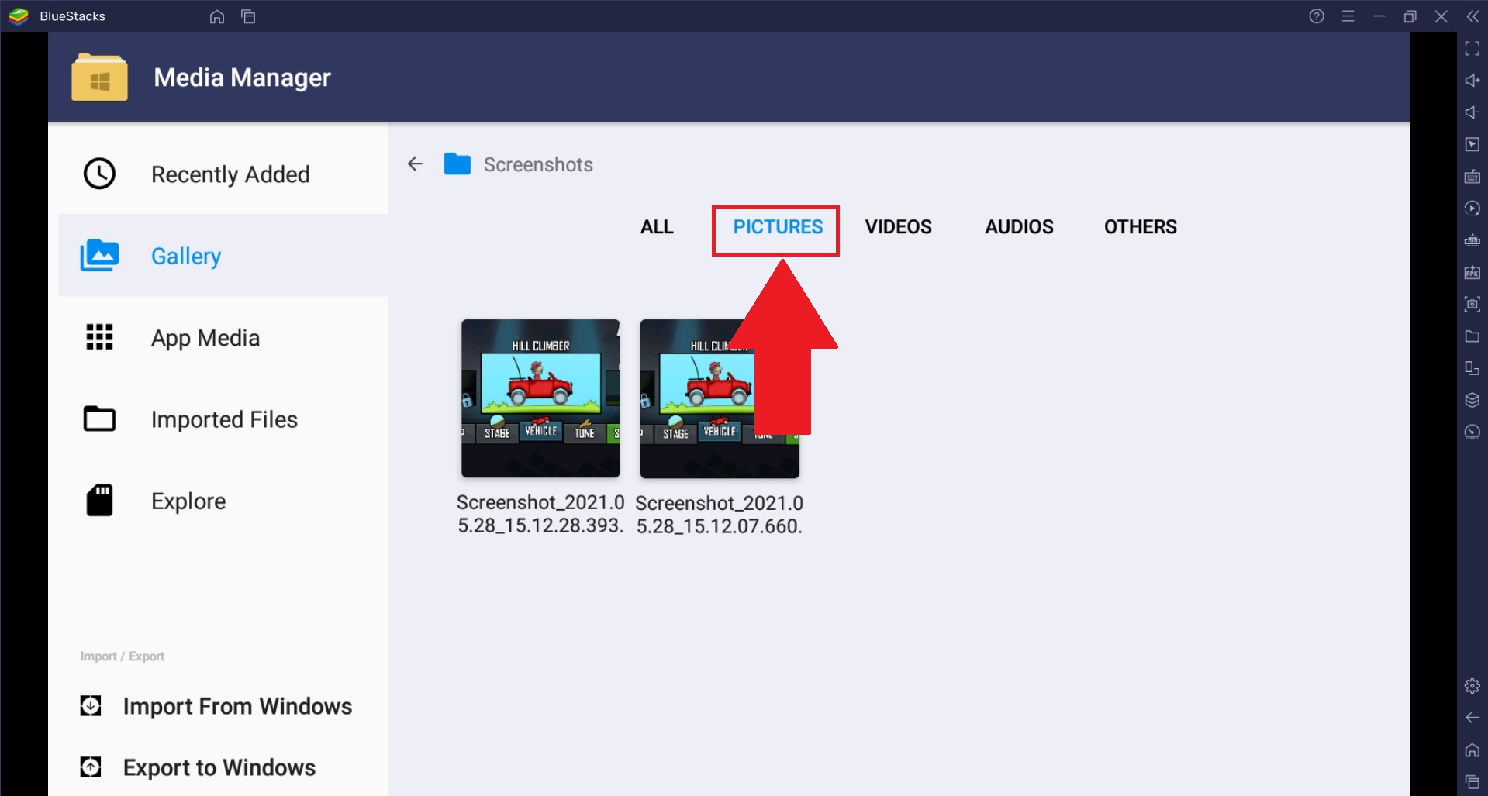The width and height of the screenshot is (1488, 796).
Task: Open the macro recorder sidebar icon
Action: pyautogui.click(x=1472, y=208)
